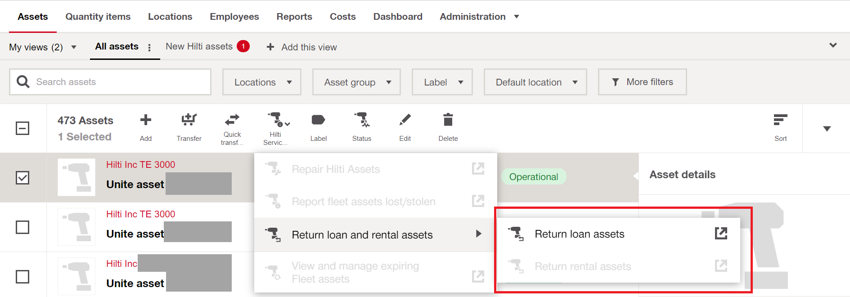
Task: Click the Asset details panel heading
Action: click(682, 175)
